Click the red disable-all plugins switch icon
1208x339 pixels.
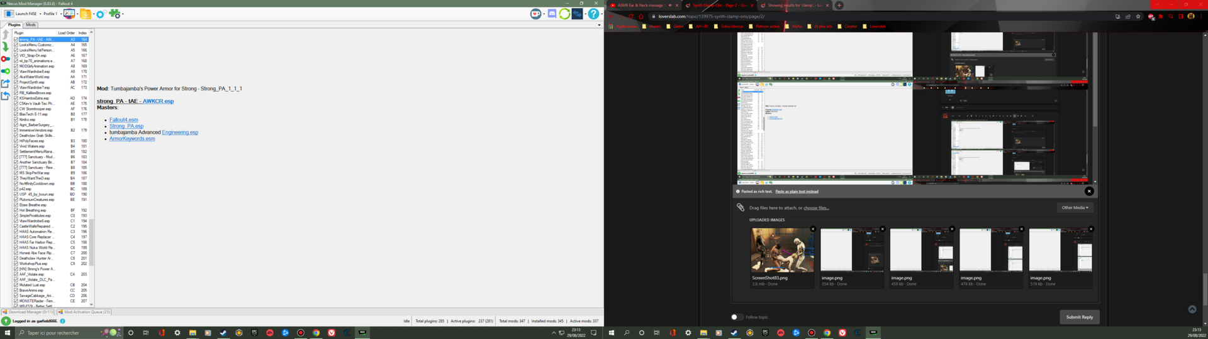(x=6, y=59)
